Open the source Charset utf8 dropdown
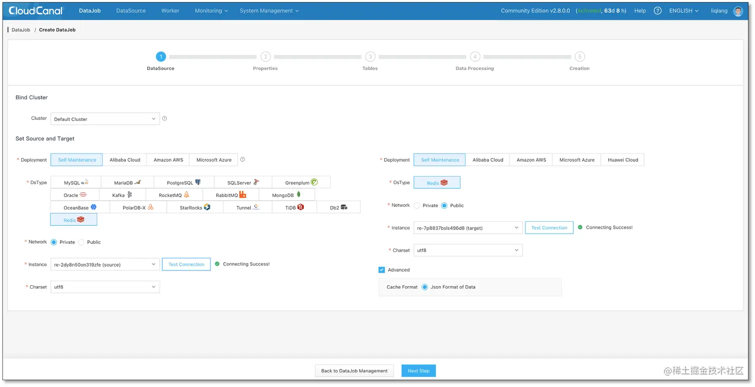The width and height of the screenshot is (755, 387). pyautogui.click(x=105, y=287)
